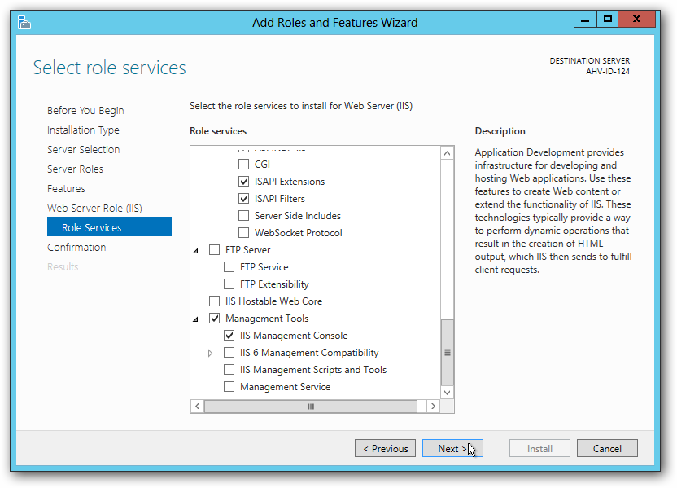Expand IIS 6 Management Compatibility node
Screen dimensions: 677x488
point(210,353)
